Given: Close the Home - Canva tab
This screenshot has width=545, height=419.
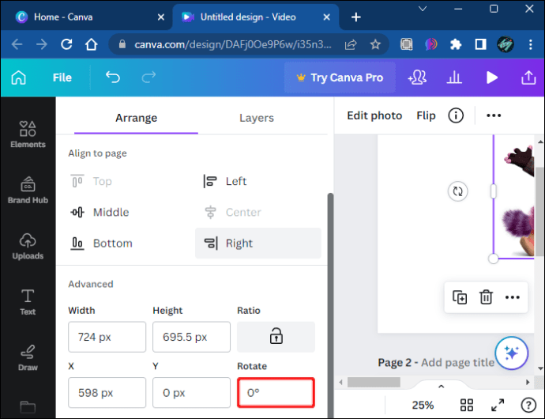Looking at the screenshot, I should 160,17.
